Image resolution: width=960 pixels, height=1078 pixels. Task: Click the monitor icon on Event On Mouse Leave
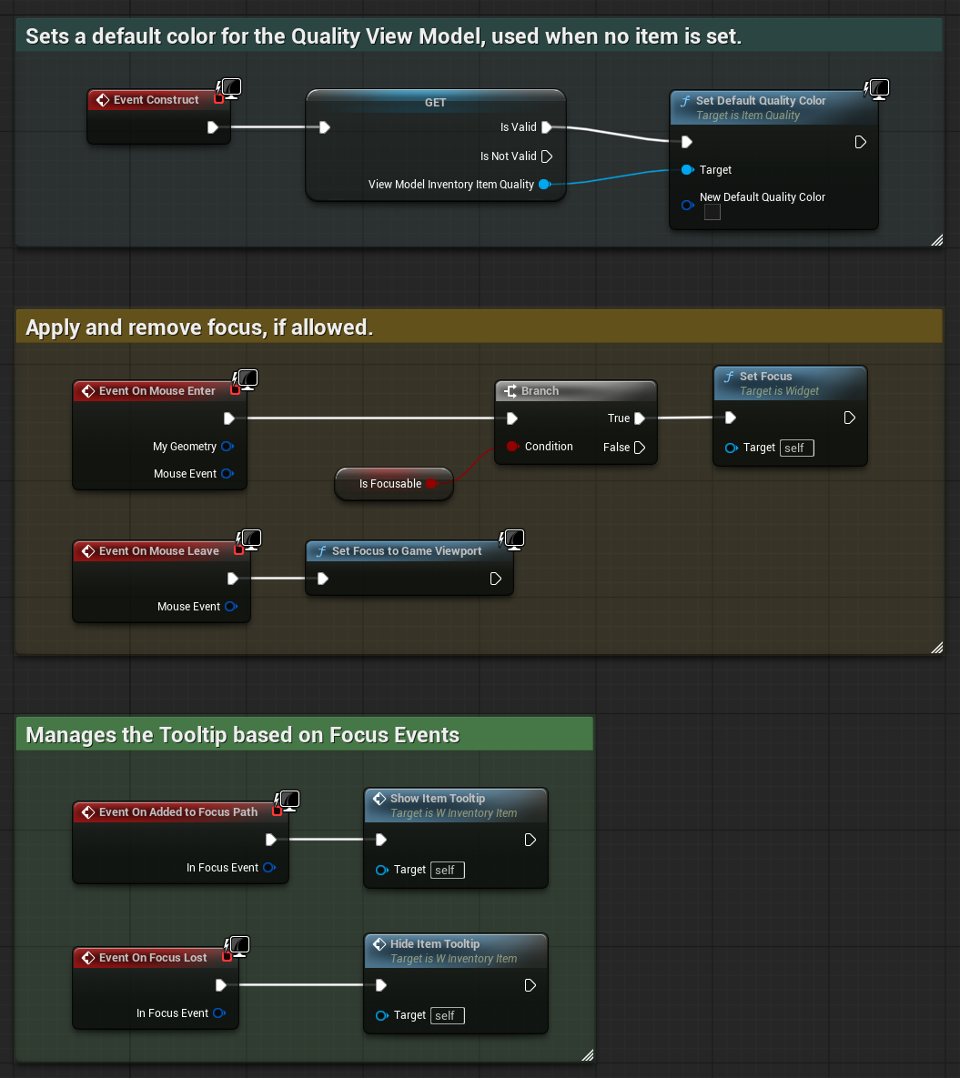(x=249, y=539)
